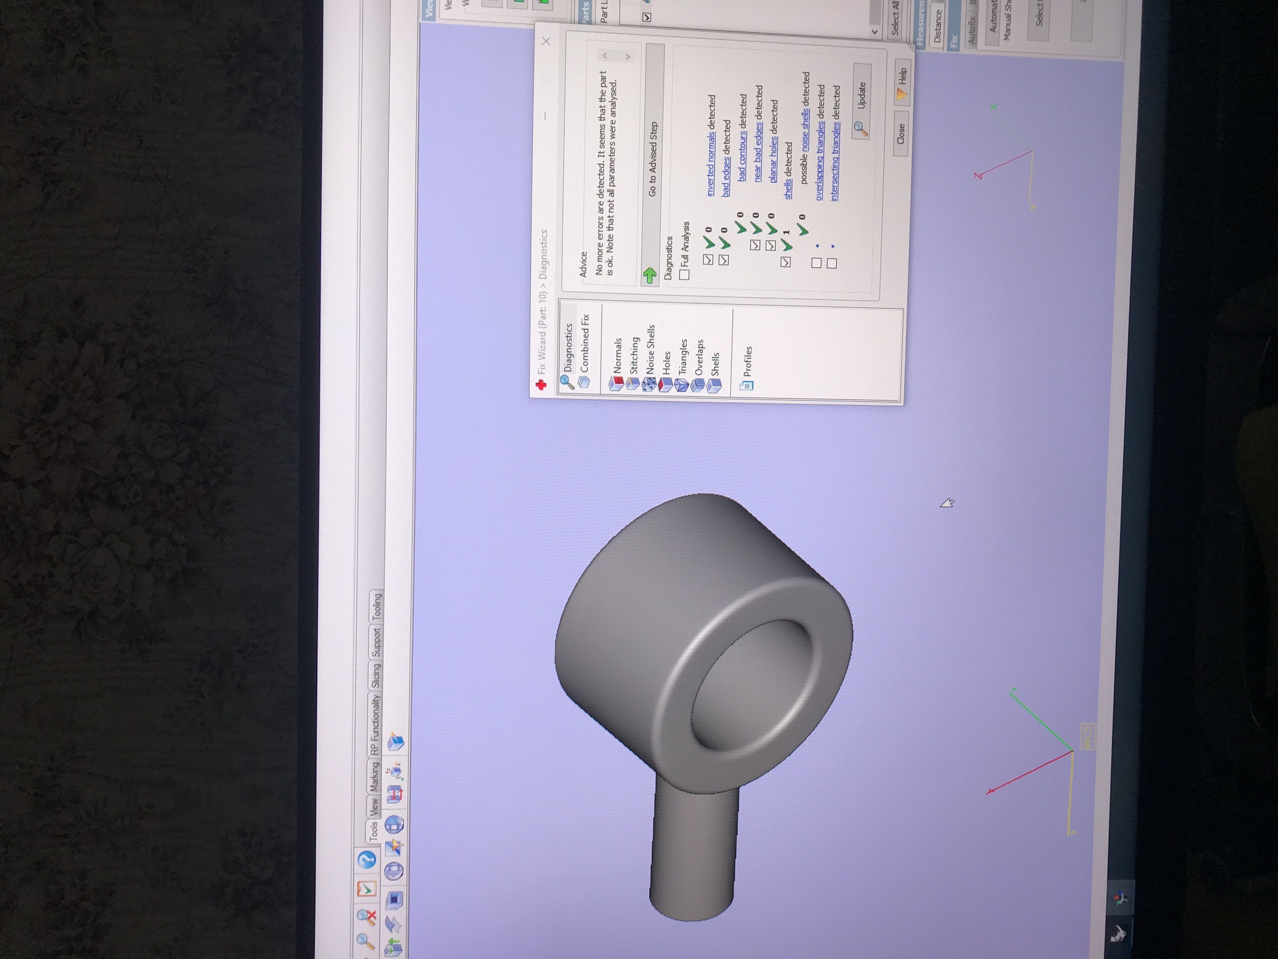Switch to the Slicing tab
This screenshot has width=1278, height=959.
tap(376, 675)
